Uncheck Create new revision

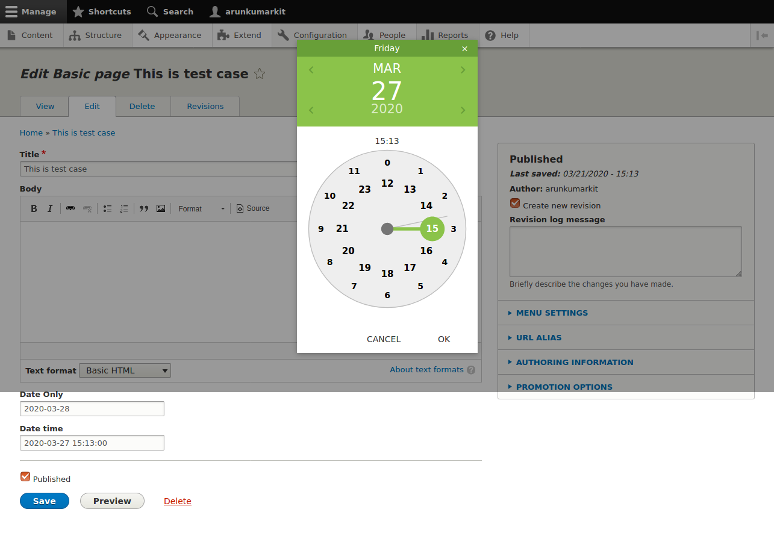514,203
